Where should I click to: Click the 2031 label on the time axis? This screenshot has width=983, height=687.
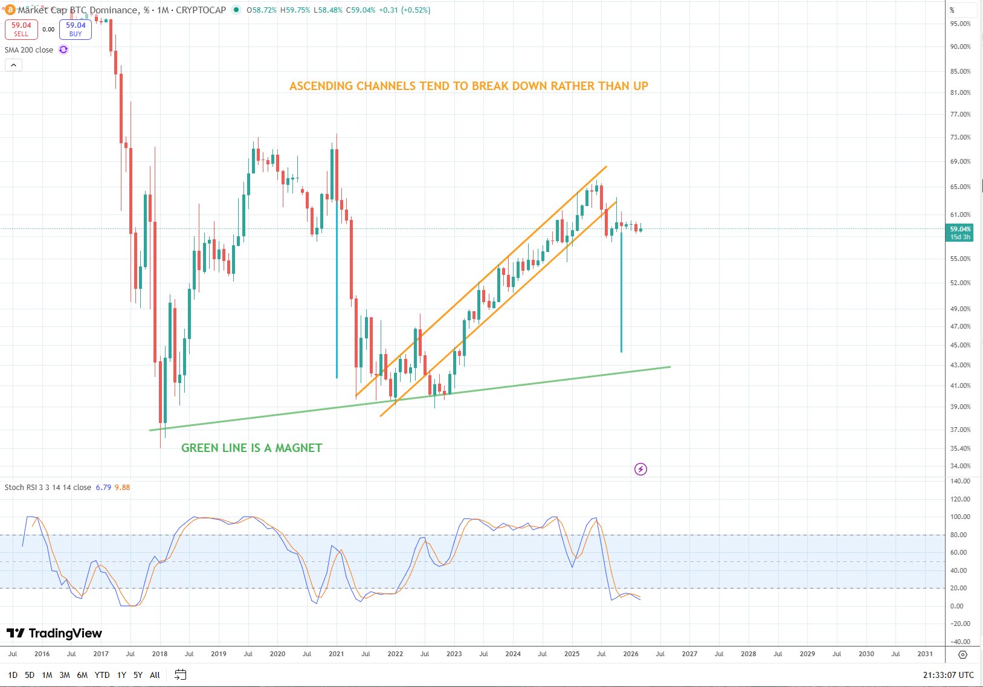[x=925, y=654]
